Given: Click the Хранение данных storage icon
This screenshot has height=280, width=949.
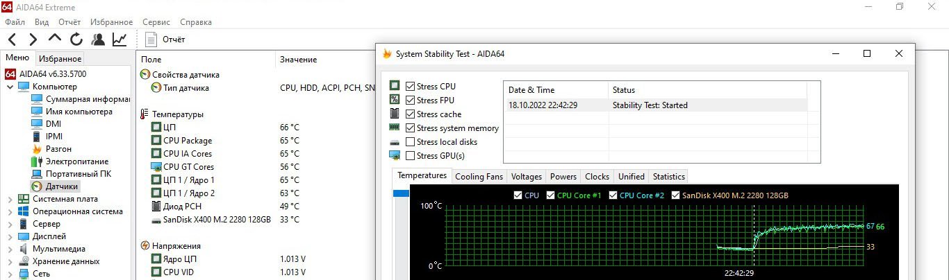Looking at the screenshot, I should click(x=24, y=261).
